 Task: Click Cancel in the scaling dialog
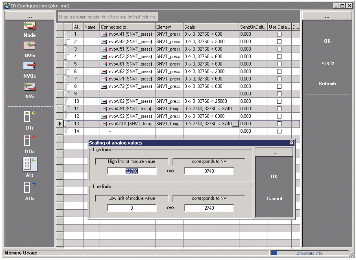click(x=274, y=199)
